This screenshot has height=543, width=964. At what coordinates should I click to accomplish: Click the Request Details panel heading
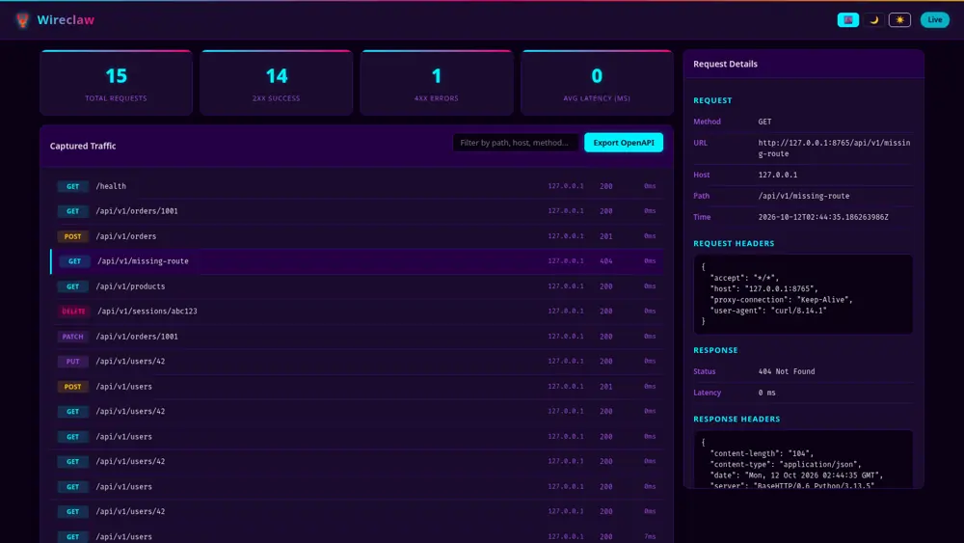pyautogui.click(x=726, y=64)
